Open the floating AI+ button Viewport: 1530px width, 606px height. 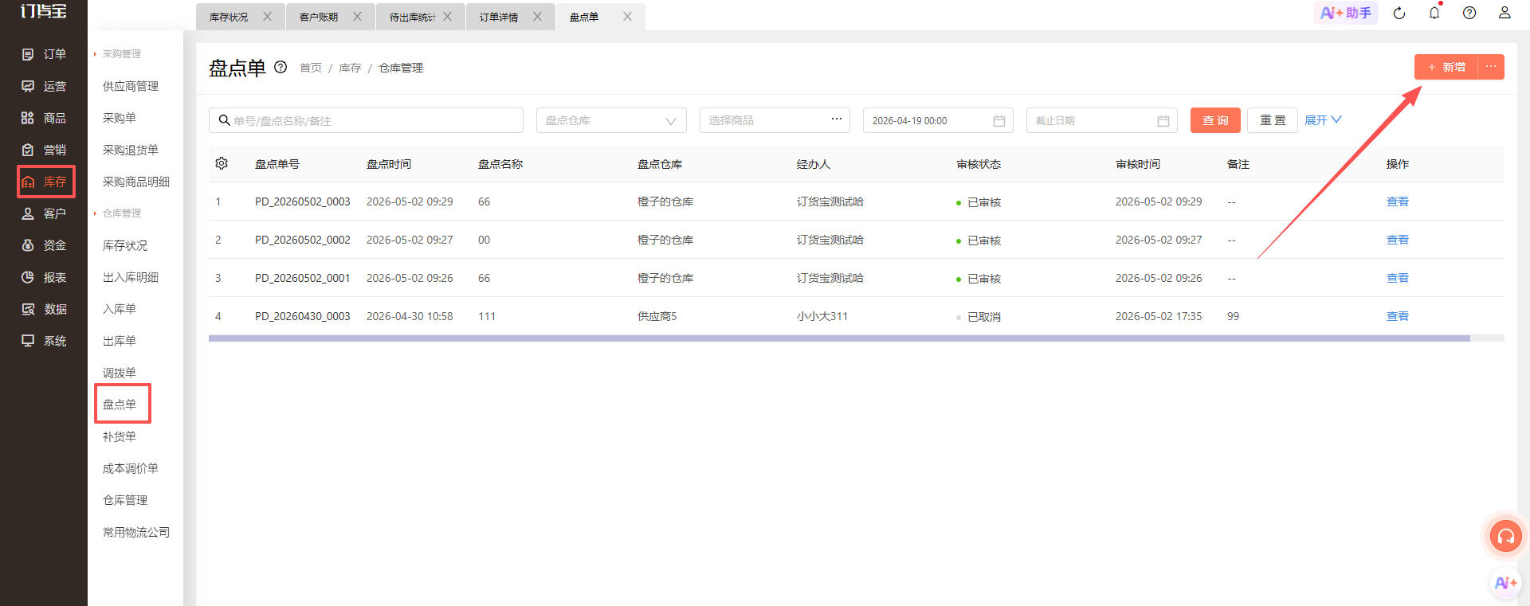point(1505,583)
